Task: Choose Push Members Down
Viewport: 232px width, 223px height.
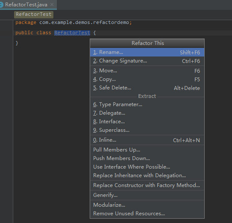Action: click(x=147, y=158)
